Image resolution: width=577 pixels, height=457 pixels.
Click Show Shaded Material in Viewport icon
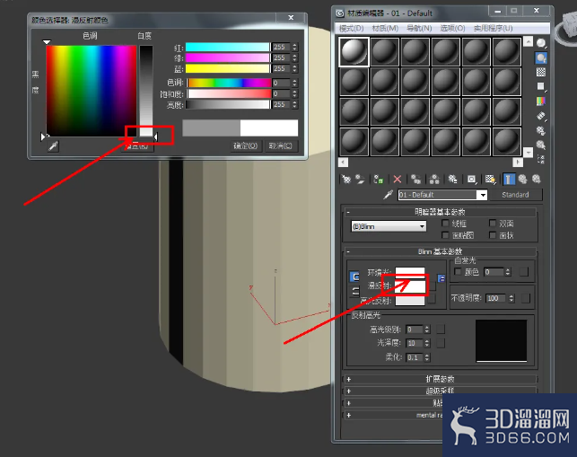coord(490,180)
